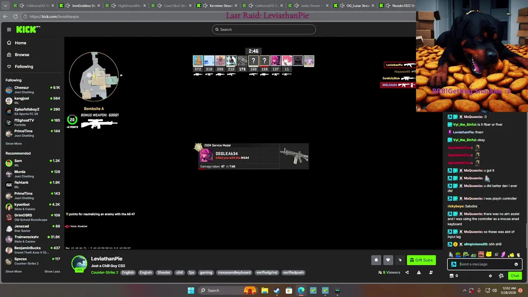Switch to Kermiee Stream browser tab
Image resolution: width=528 pixels, height=297 pixels.
click(x=218, y=6)
